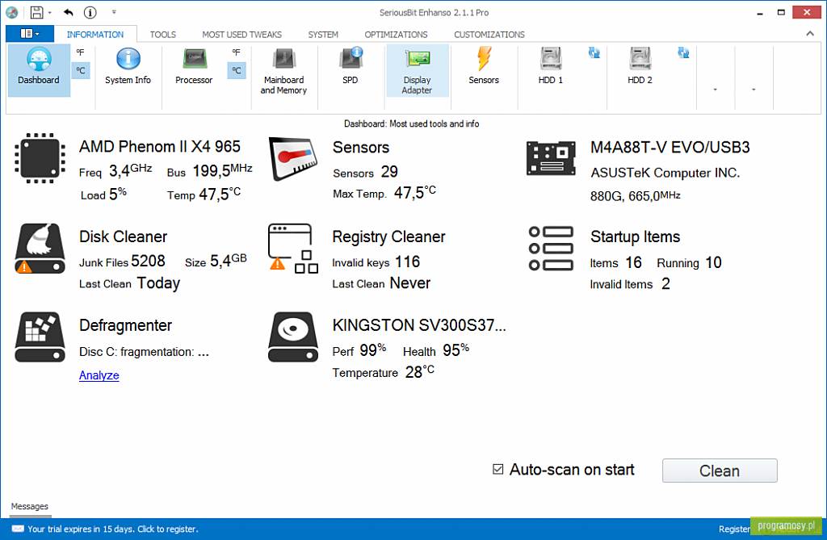
Task: Switch to the TOOLS tab
Action: pos(163,34)
